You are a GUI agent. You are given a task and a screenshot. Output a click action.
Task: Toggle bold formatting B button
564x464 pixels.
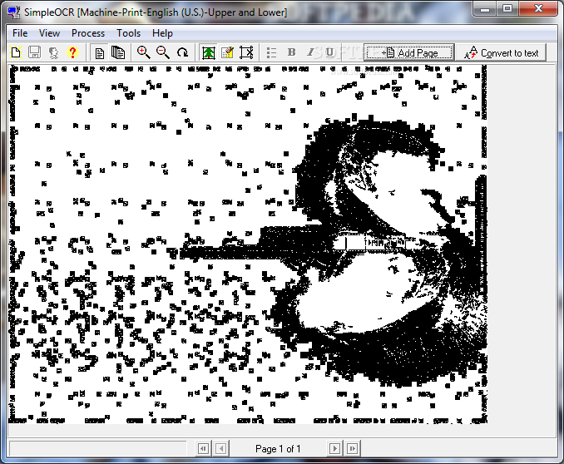(292, 52)
